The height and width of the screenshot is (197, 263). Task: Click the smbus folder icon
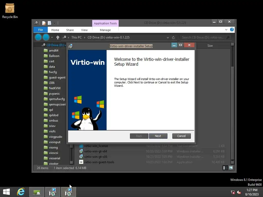tap(46, 121)
